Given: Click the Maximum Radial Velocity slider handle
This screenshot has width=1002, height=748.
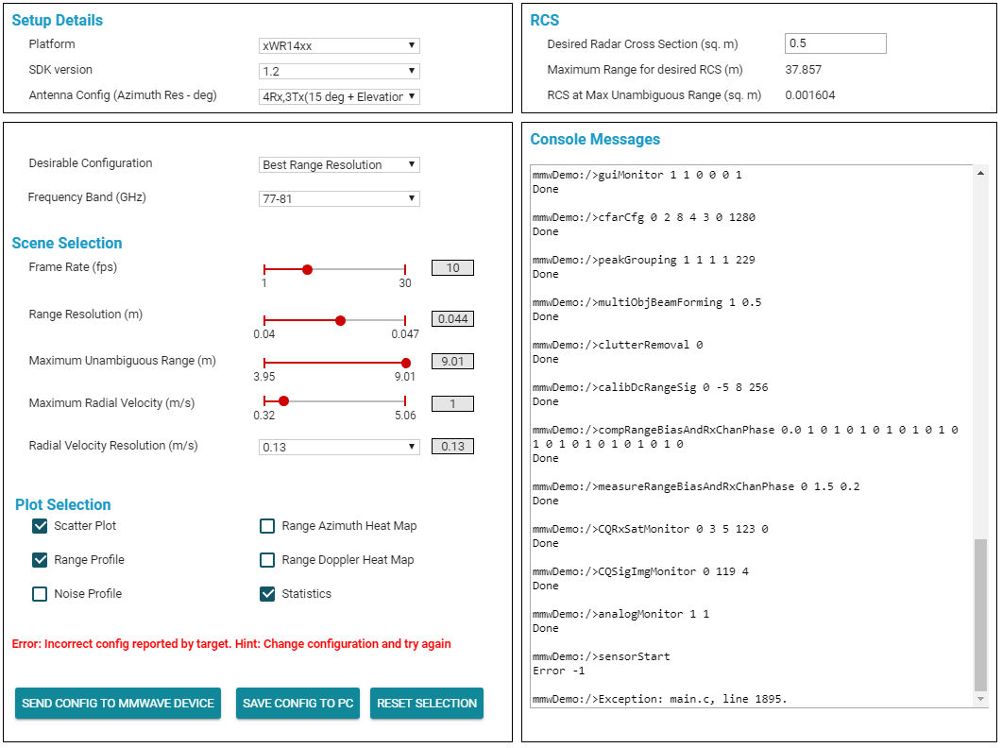Looking at the screenshot, I should point(284,400).
